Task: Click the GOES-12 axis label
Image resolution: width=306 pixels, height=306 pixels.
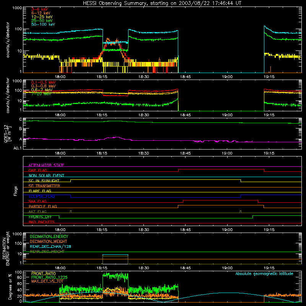Action: pos(7,133)
